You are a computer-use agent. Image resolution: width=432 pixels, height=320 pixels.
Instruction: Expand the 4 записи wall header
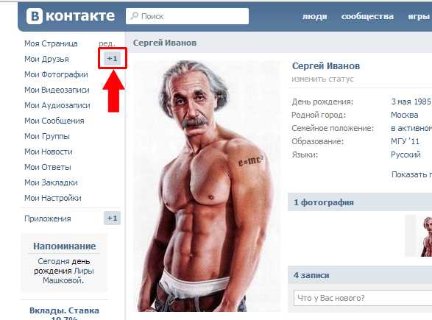pos(360,275)
